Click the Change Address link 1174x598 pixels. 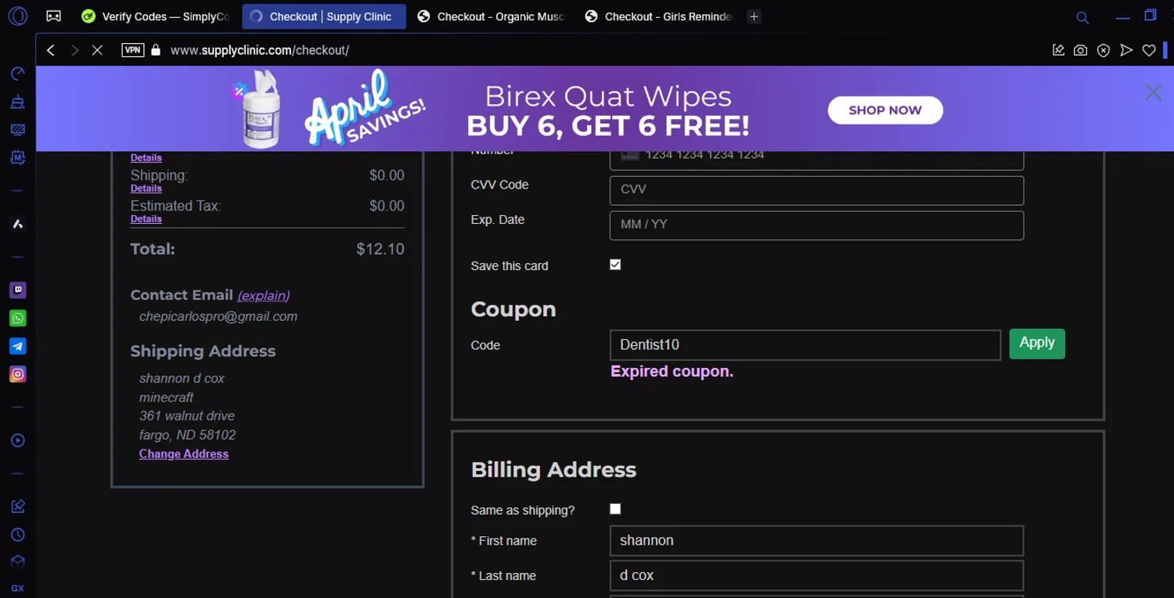pyautogui.click(x=184, y=454)
